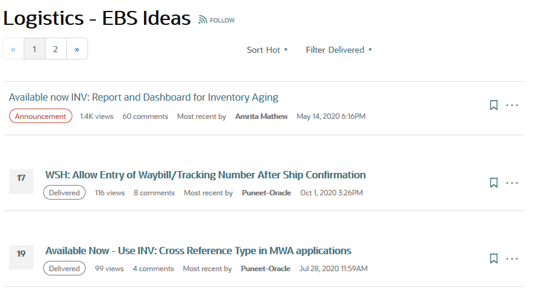This screenshot has width=540, height=293.
Task: Open options menu for Inventory Aging announcement
Action: (512, 105)
